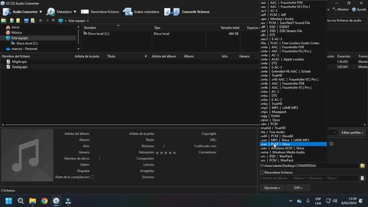Click Renombrar ficheros toolbar label

click(x=105, y=11)
